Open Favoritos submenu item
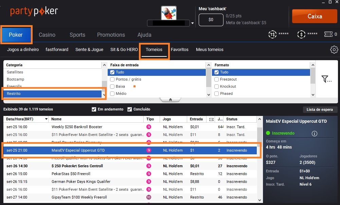The width and height of the screenshot is (340, 205). coord(180,49)
